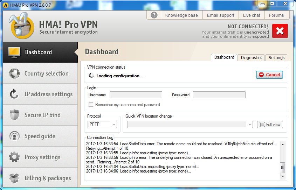Click the Password input field
Image resolution: width=296 pixels, height=190 pixels.
[x=219, y=95]
